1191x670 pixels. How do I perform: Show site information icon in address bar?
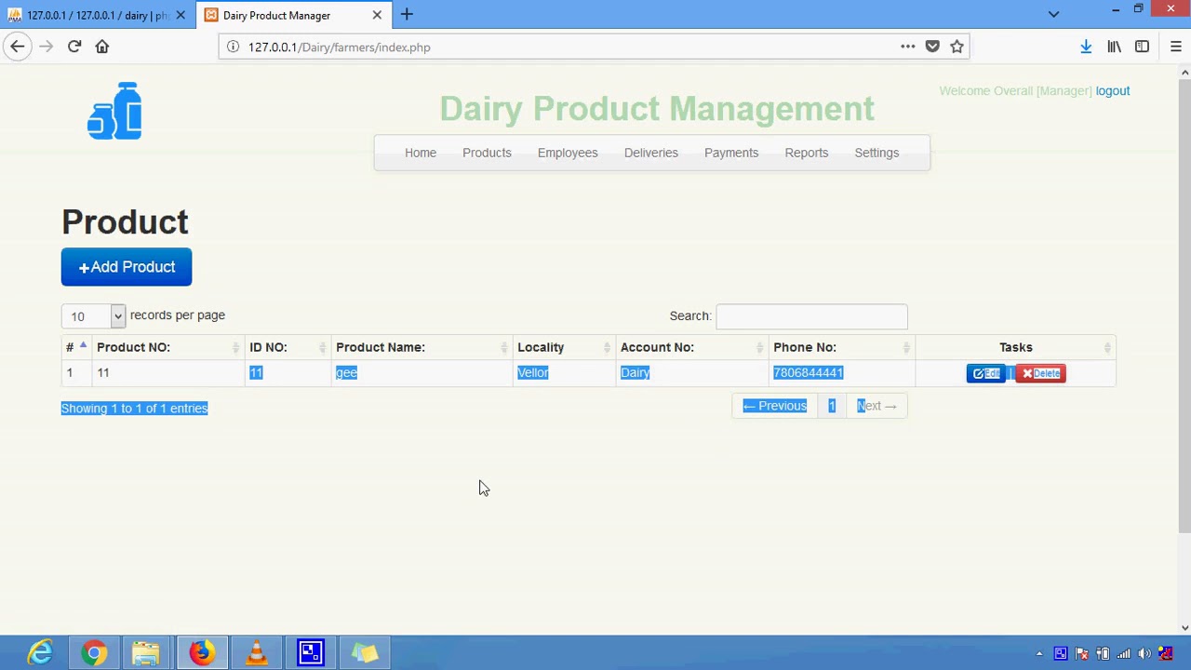[233, 47]
